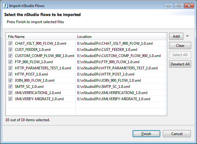
Task: Click the Clear button
Action: coord(180,45)
